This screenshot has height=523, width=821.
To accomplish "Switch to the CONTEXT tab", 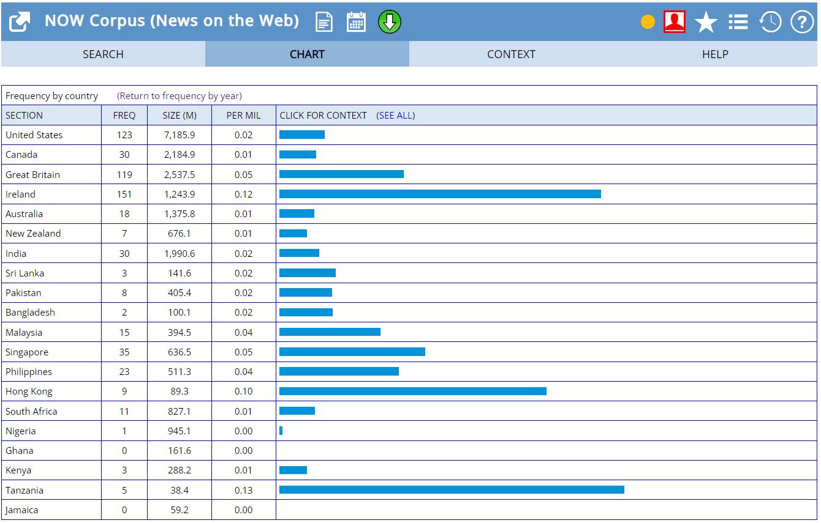I will 511,54.
